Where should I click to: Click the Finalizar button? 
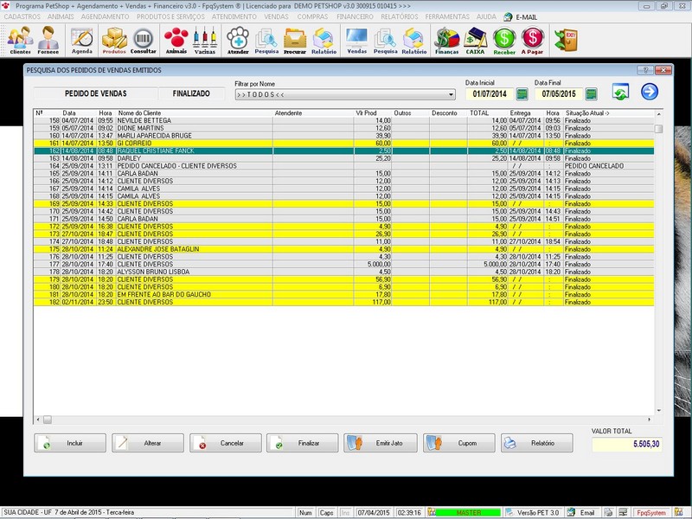pos(304,443)
